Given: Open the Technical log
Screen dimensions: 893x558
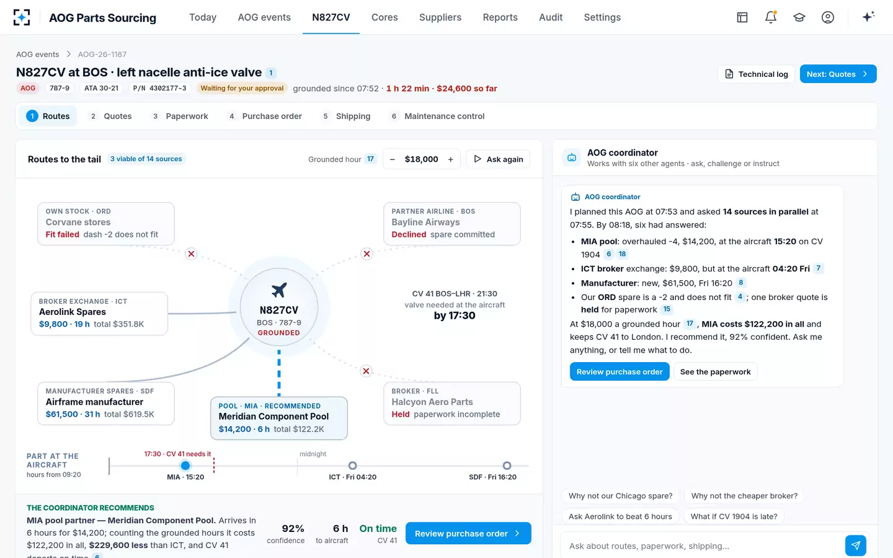Looking at the screenshot, I should click(757, 74).
